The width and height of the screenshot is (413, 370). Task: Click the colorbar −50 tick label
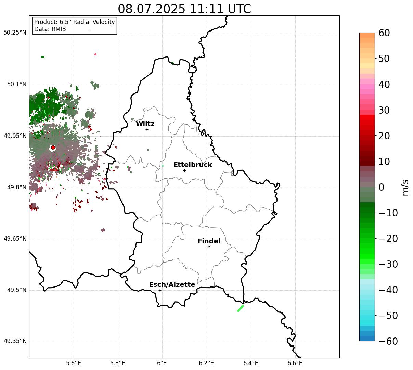pyautogui.click(x=388, y=316)
